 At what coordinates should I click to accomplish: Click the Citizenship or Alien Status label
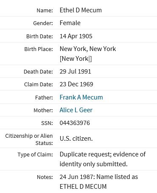pyautogui.click(x=29, y=139)
